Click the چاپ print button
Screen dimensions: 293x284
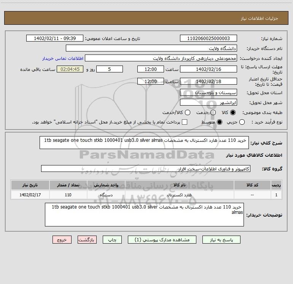[x=112, y=240]
